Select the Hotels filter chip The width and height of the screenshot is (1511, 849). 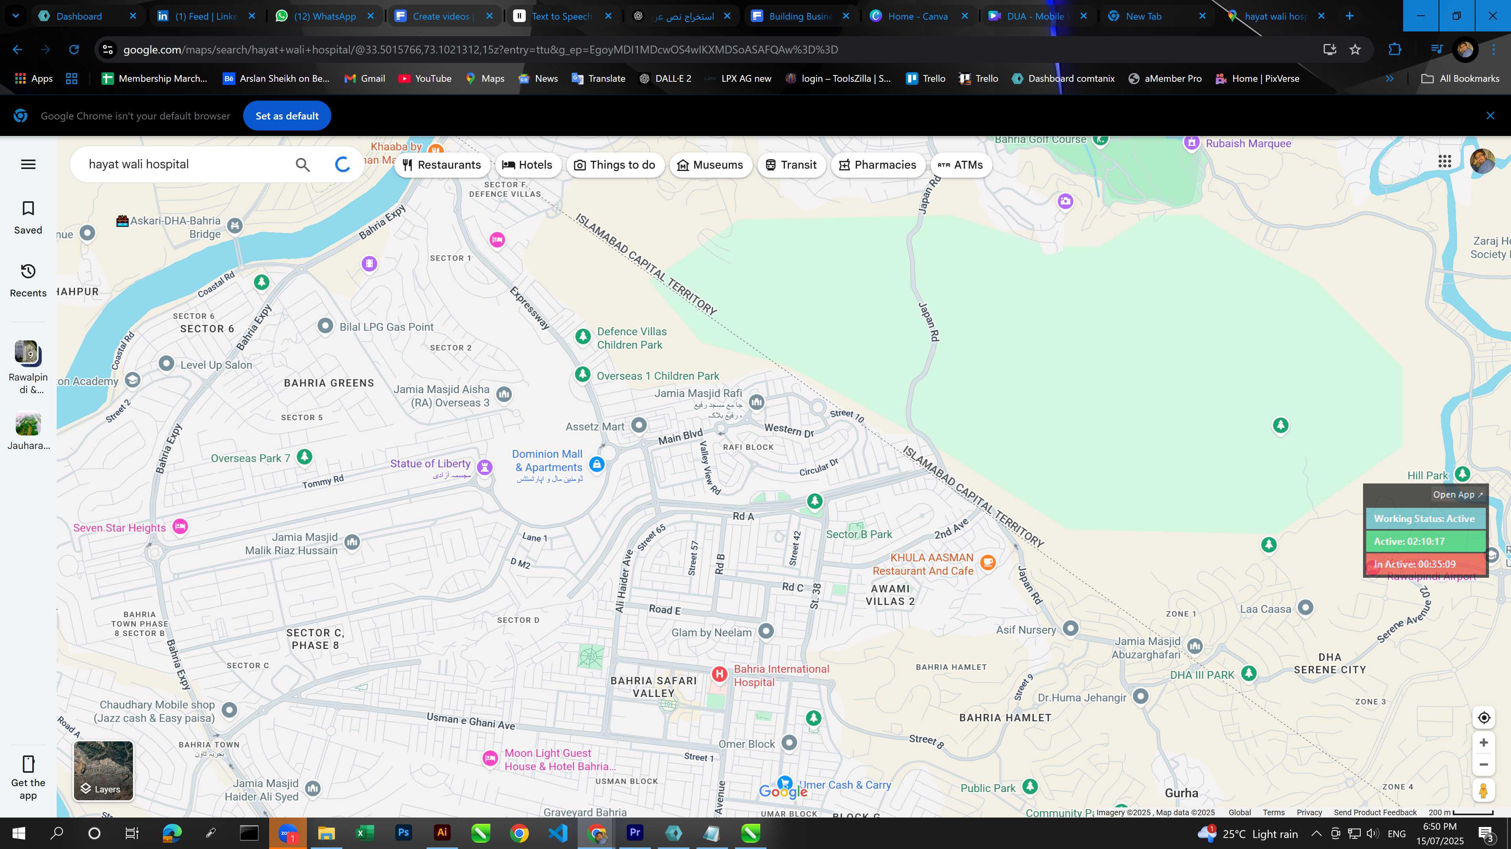[x=527, y=165]
